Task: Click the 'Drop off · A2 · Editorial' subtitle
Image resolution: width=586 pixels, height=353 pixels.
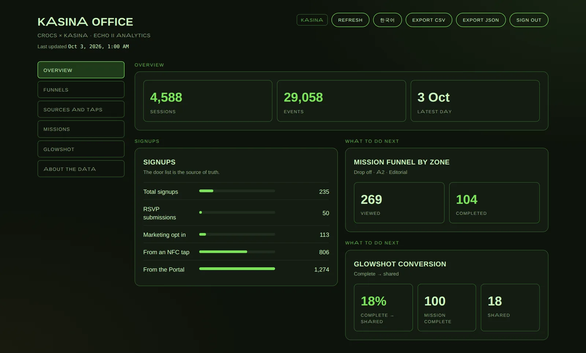Action: coord(381,172)
